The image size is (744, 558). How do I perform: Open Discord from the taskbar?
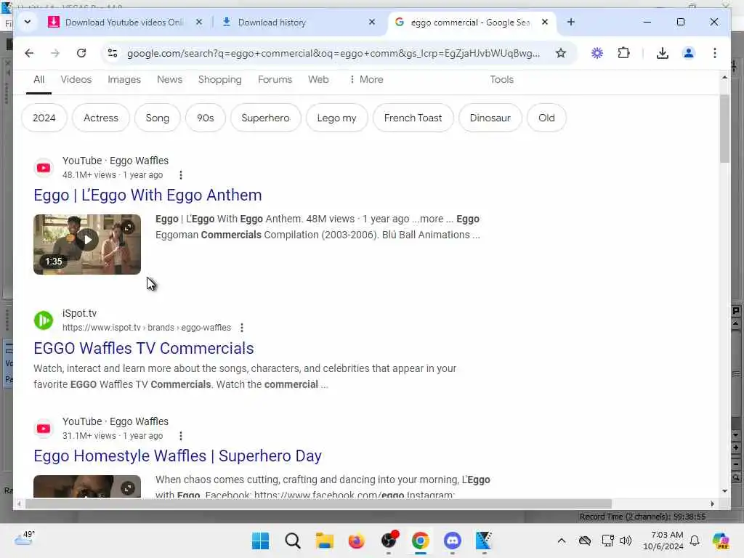point(452,541)
